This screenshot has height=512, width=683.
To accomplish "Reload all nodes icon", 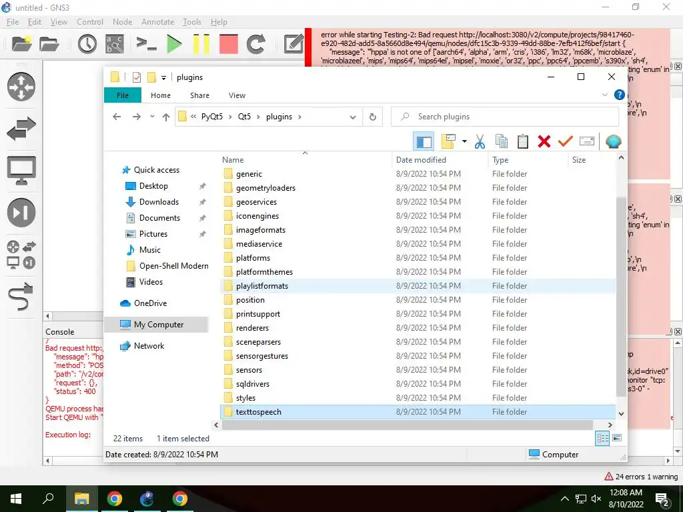I will [x=255, y=44].
